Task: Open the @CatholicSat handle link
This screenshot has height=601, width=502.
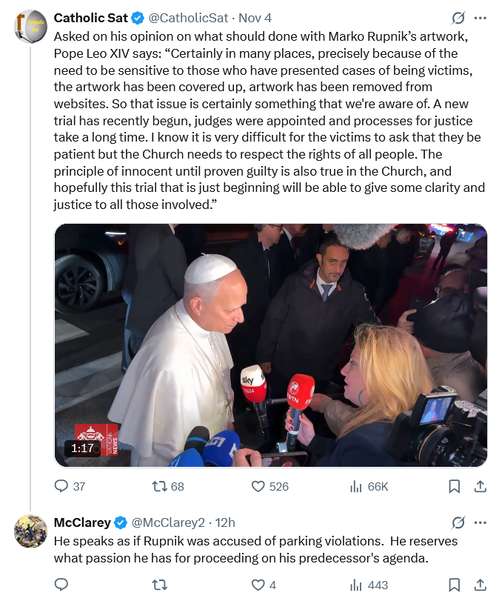Action: click(187, 18)
